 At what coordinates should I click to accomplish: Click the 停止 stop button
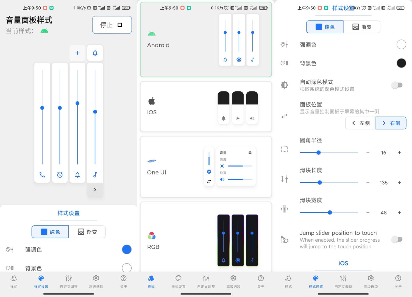[112, 25]
